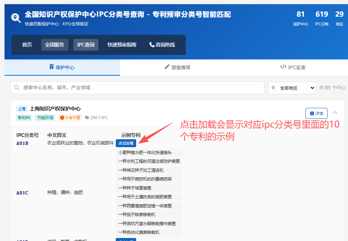
Task: Select the 小麦种植水肥一体化快速接头 patent example
Action: pos(149,152)
